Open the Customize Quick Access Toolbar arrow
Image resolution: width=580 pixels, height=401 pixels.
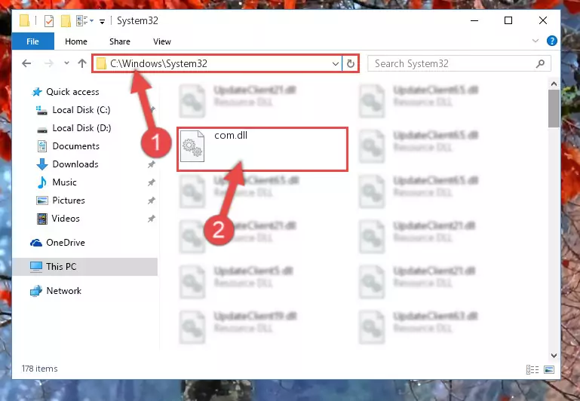(102, 21)
